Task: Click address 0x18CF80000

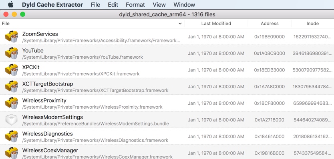Action: click(x=270, y=103)
